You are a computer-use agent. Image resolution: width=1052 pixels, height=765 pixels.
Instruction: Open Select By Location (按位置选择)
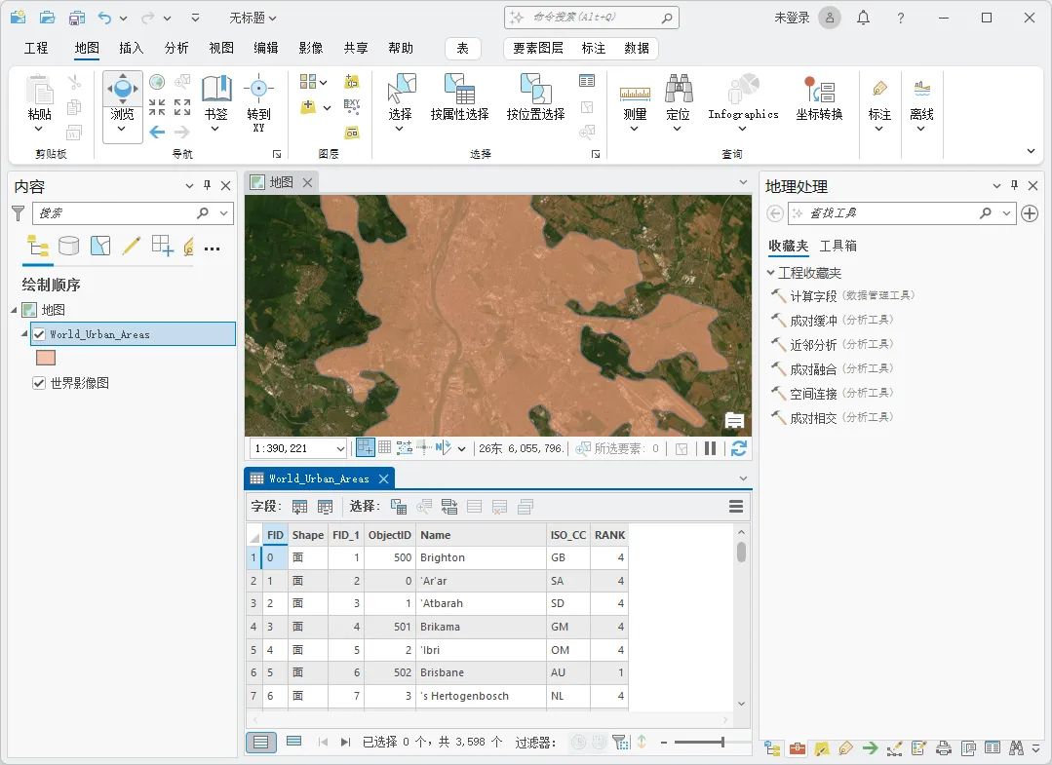(x=535, y=97)
